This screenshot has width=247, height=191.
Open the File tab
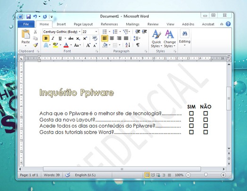tap(26, 24)
